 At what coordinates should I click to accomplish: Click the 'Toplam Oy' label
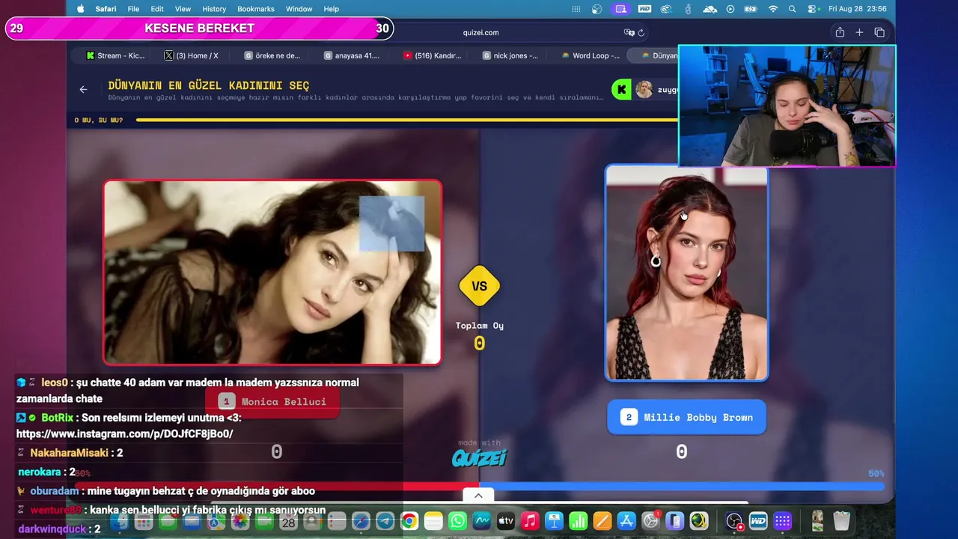(x=480, y=326)
